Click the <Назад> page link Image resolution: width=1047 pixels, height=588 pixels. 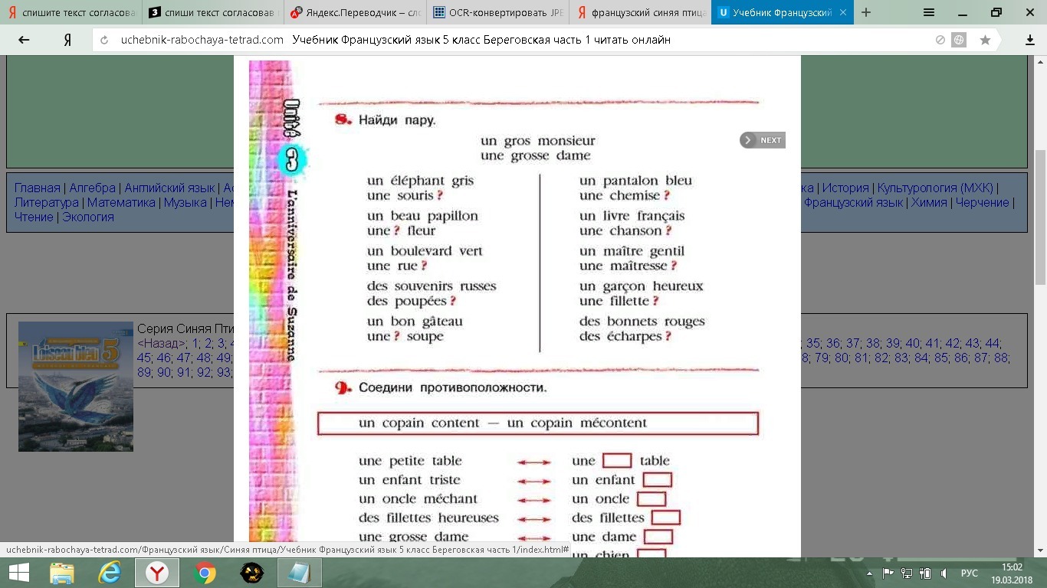[161, 343]
